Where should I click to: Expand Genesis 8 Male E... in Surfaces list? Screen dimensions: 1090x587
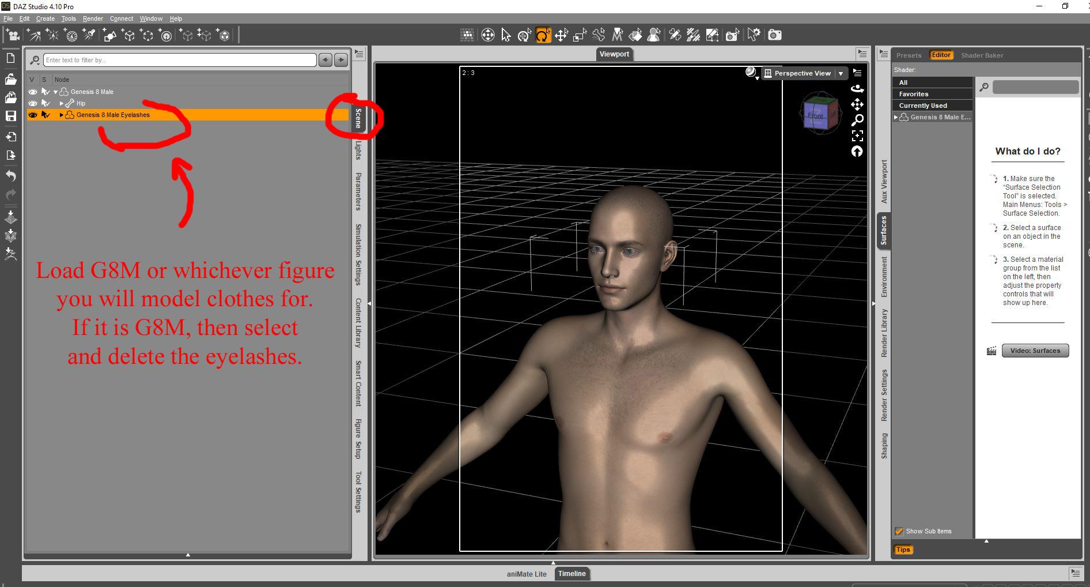[896, 117]
